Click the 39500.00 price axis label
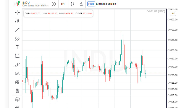This screenshot has height=108, width=180. 173,50
